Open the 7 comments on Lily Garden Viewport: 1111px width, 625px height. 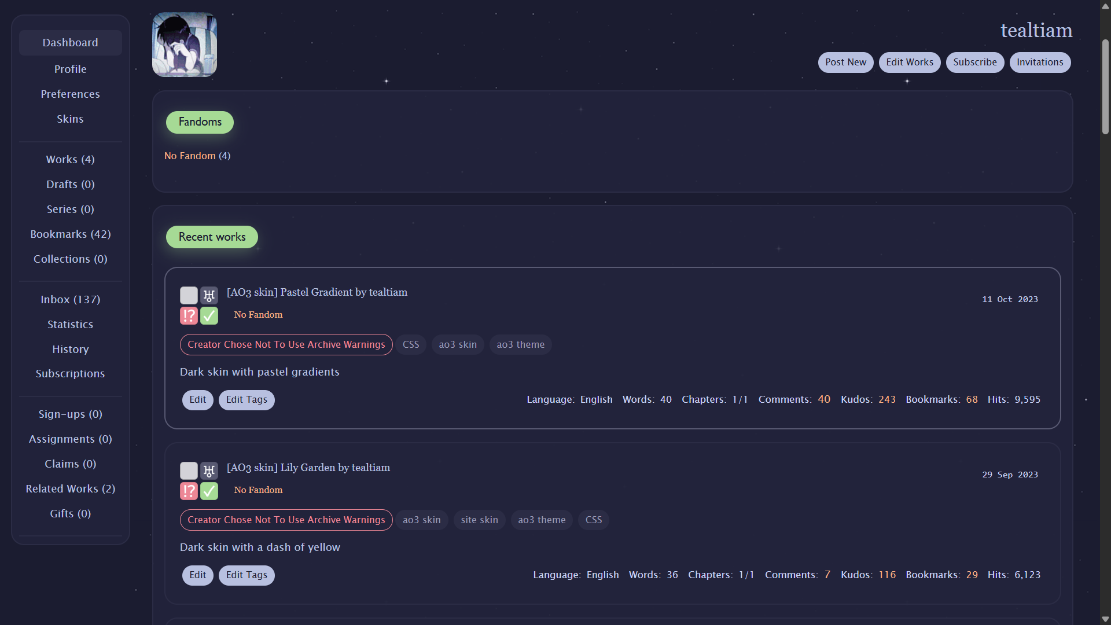point(827,575)
